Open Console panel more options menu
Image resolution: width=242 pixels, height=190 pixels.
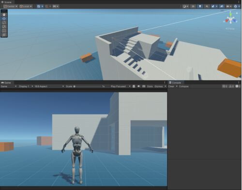click(x=239, y=83)
